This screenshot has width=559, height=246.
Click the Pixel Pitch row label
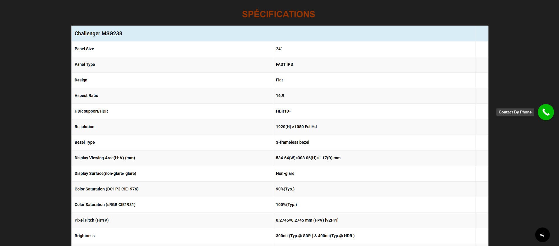click(91, 220)
